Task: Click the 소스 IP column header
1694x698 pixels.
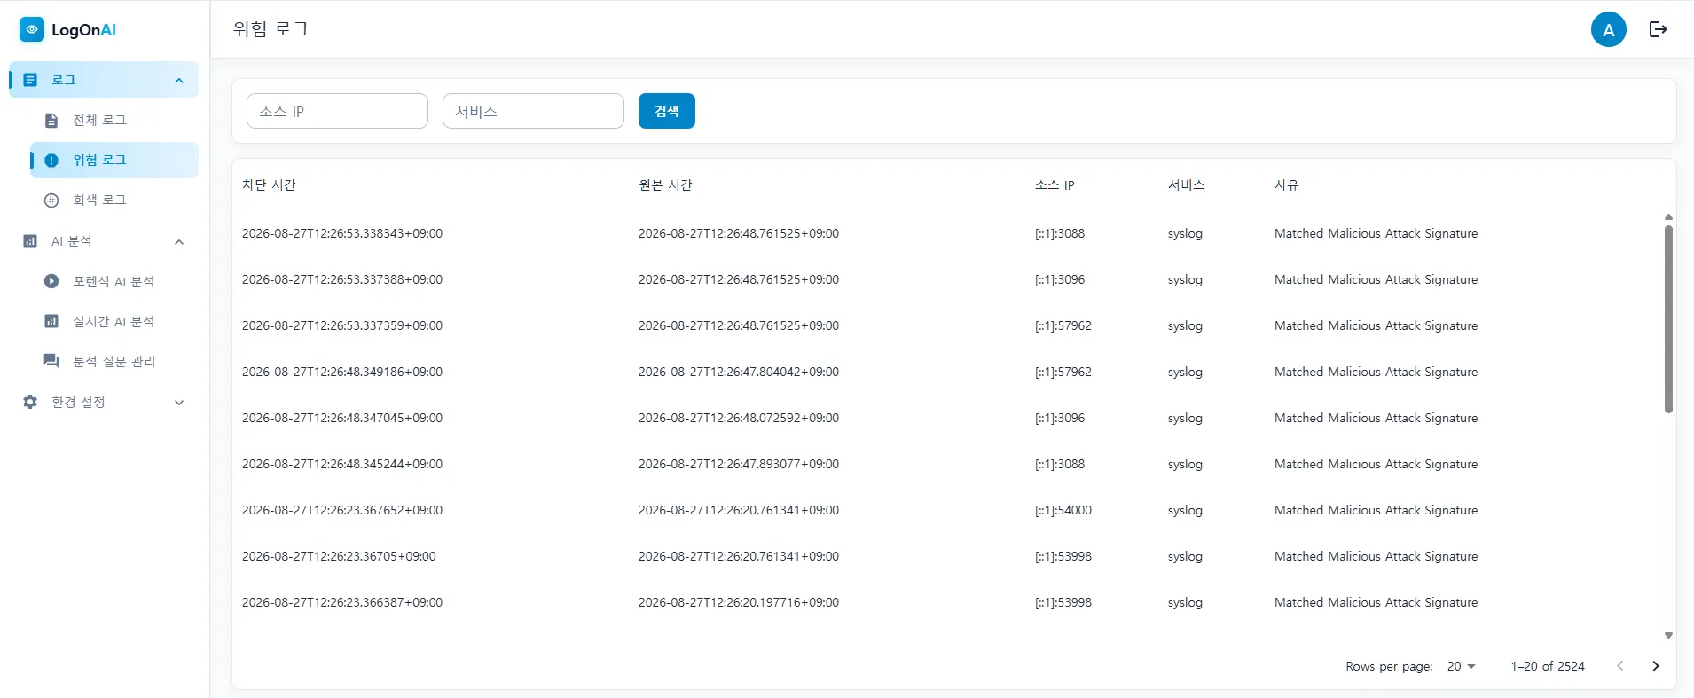Action: (1055, 184)
